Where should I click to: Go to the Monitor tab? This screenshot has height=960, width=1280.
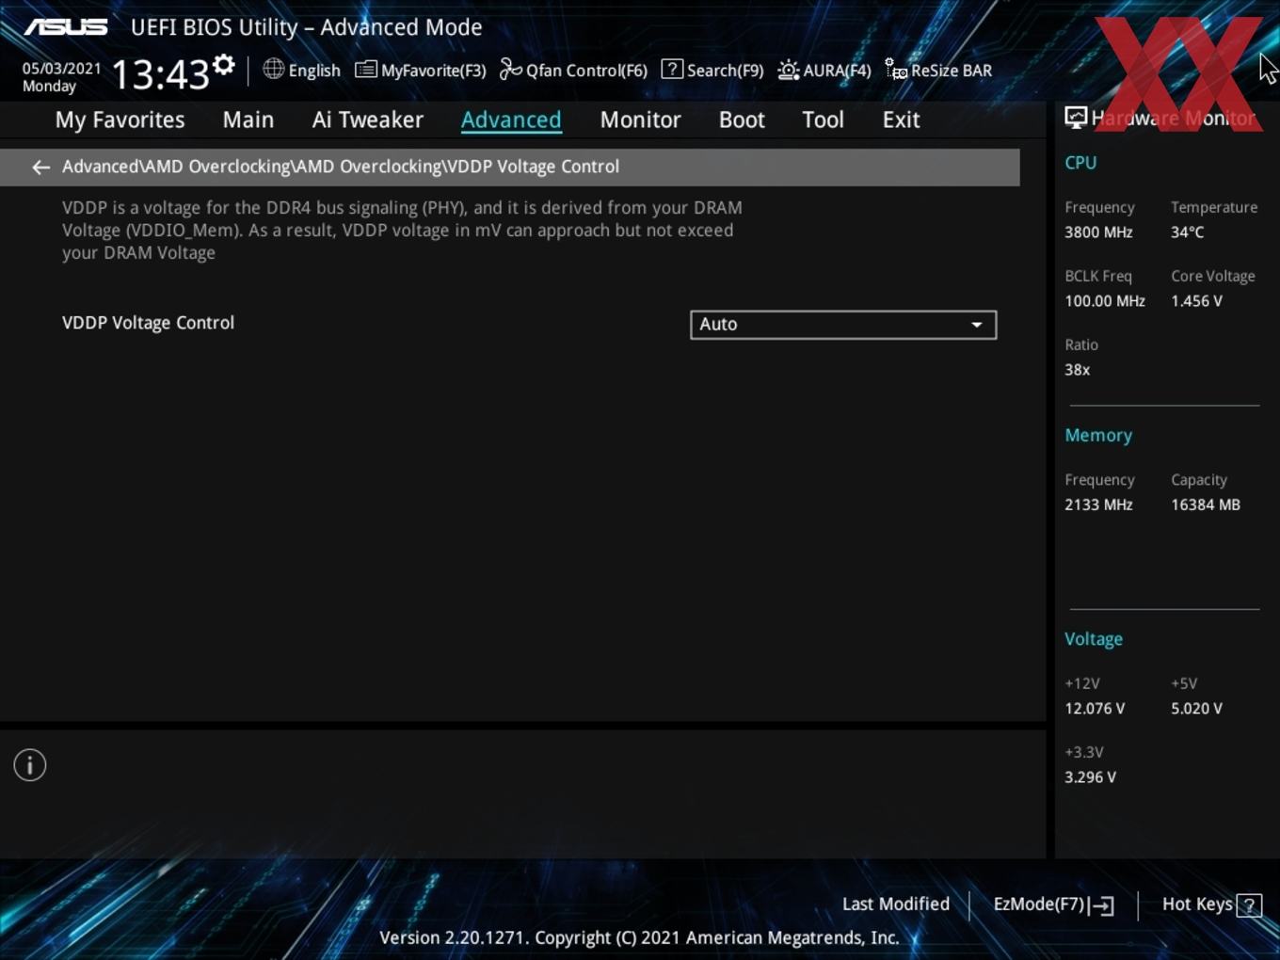coord(640,120)
